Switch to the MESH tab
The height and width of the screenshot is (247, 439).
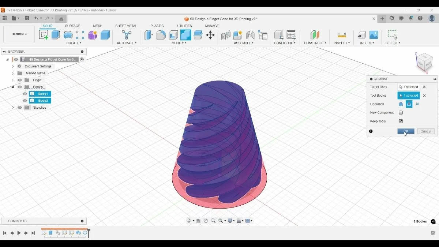pyautogui.click(x=98, y=26)
